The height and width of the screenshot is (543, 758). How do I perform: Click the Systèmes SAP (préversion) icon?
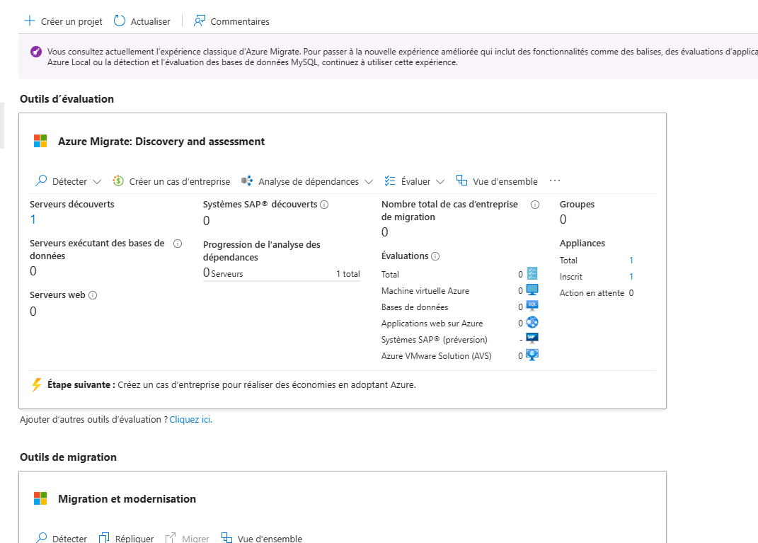532,338
